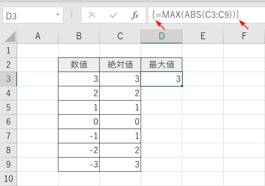Expand the Name Box dropdown arrow
265x186 pixels.
[58, 15]
